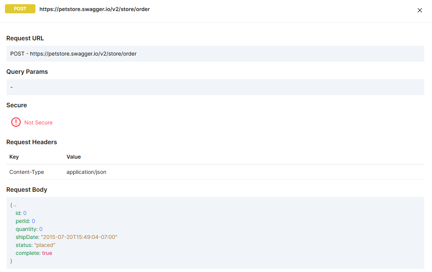The width and height of the screenshot is (432, 272).
Task: Click the Request Body section heading
Action: [27, 189]
